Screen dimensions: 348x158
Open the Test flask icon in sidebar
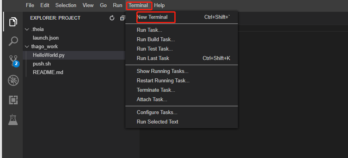coord(13,120)
